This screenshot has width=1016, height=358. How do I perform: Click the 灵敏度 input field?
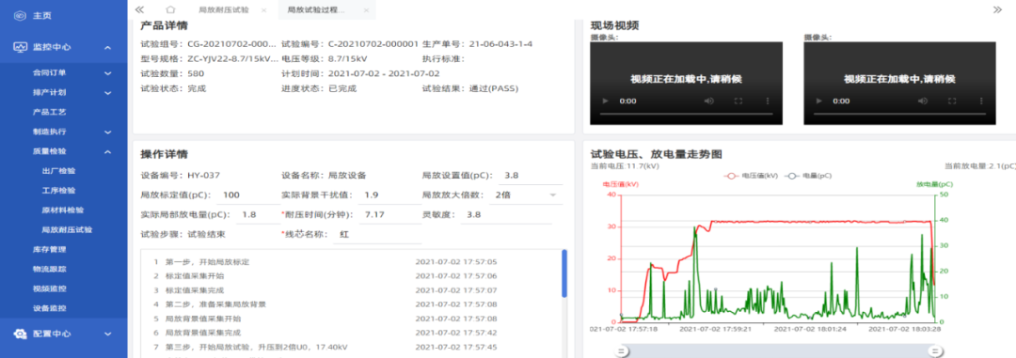point(506,215)
